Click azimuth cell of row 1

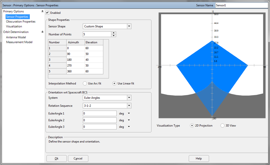[x=76, y=48]
